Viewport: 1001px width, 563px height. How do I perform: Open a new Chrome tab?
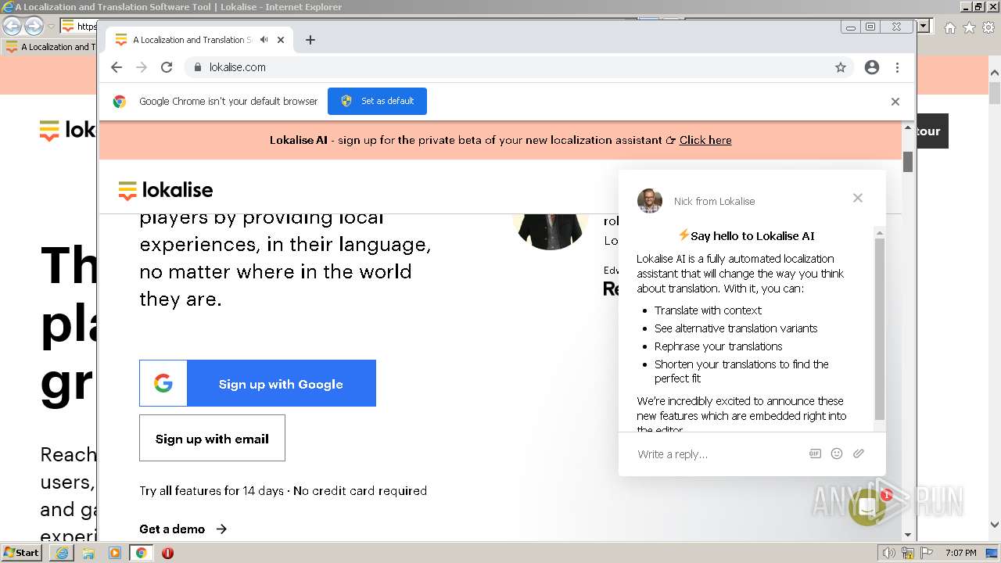point(310,40)
